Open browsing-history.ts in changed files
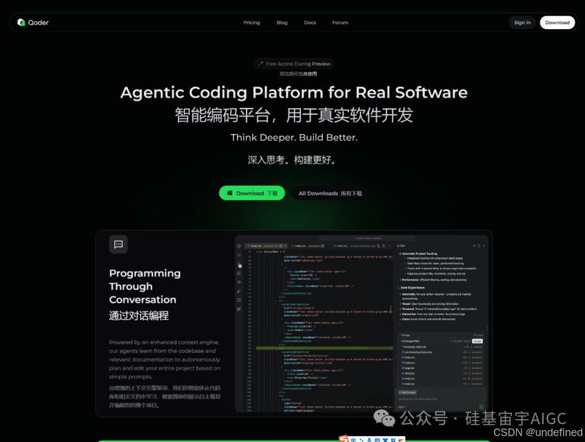The image size is (585, 442). (414, 347)
